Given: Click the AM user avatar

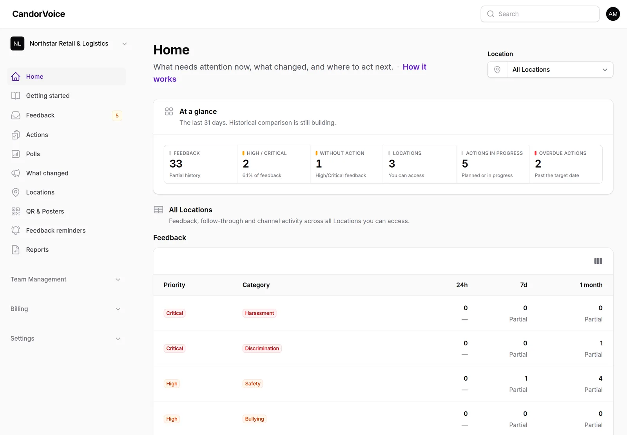Looking at the screenshot, I should (x=613, y=14).
